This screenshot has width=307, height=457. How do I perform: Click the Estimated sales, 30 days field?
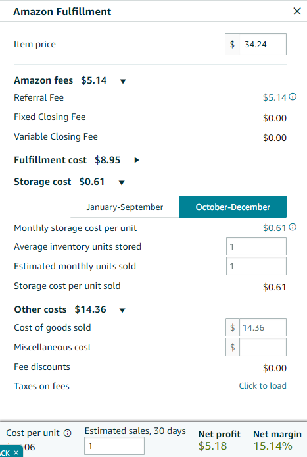coord(114,446)
